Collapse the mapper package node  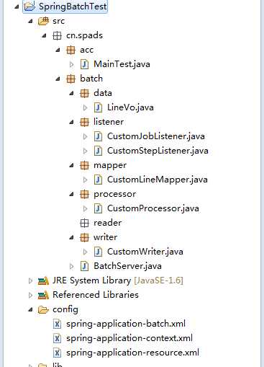point(71,166)
